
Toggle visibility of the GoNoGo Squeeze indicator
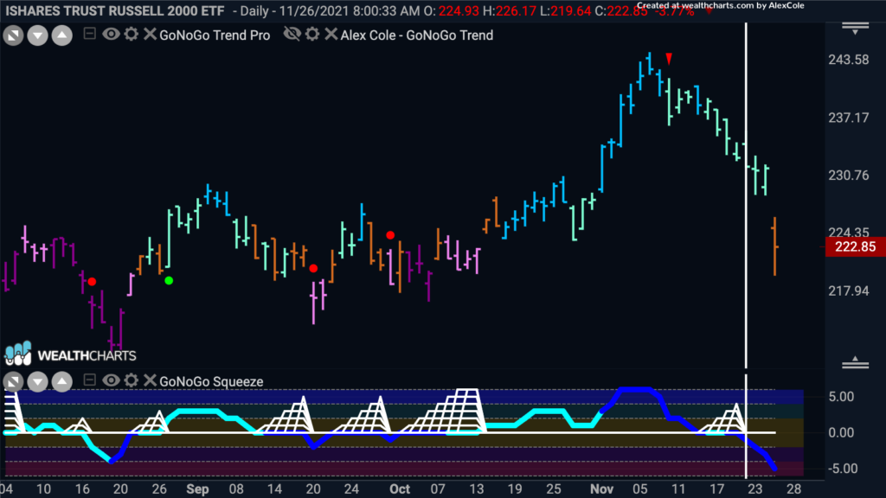[x=111, y=380]
